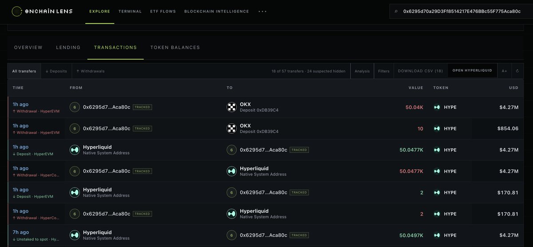Click the 50.04K value cell
The width and height of the screenshot is (533, 247).
click(414, 107)
